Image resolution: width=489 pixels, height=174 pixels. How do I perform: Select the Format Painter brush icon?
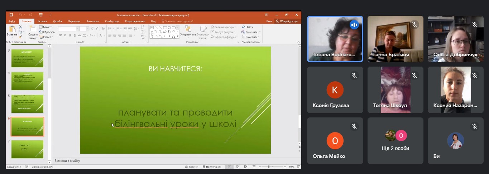tap(20, 37)
